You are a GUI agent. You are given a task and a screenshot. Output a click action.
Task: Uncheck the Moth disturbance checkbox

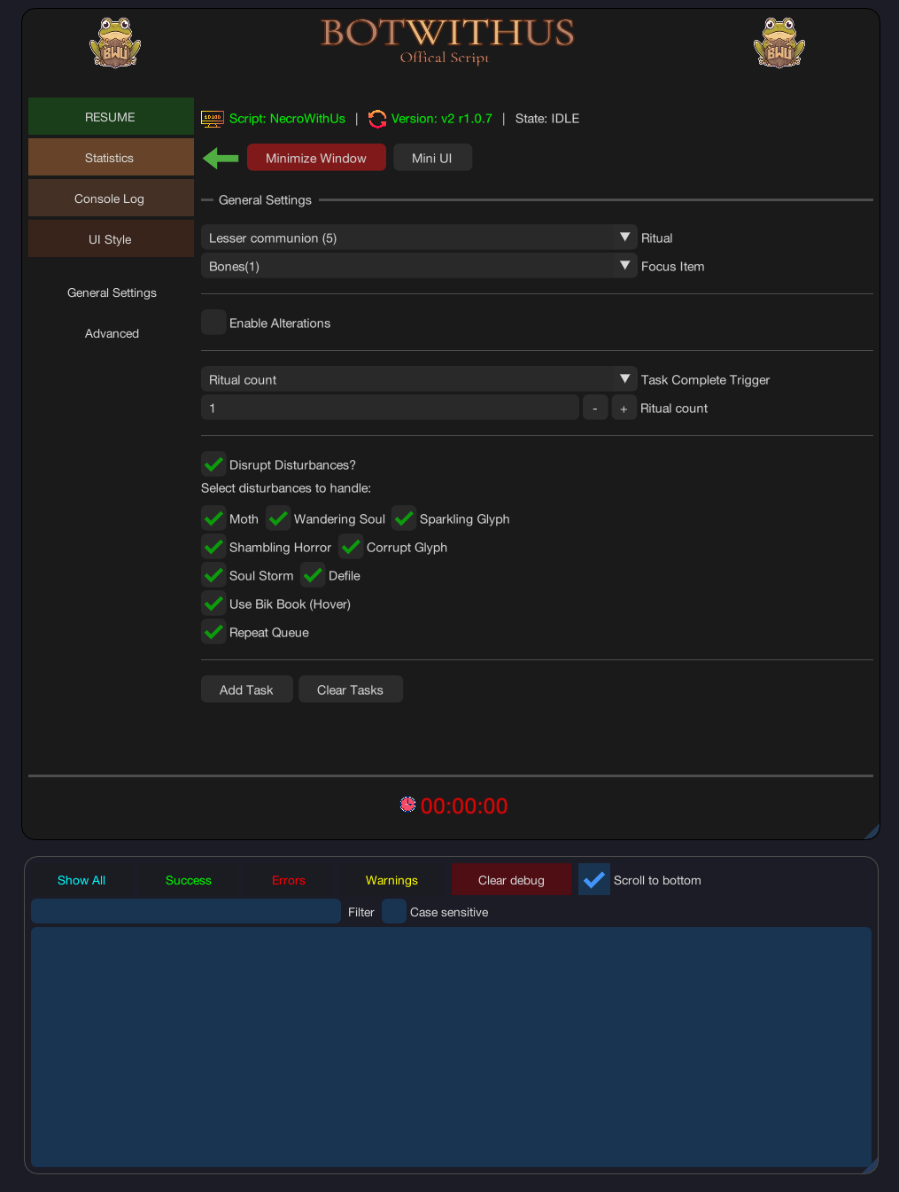[x=213, y=518]
